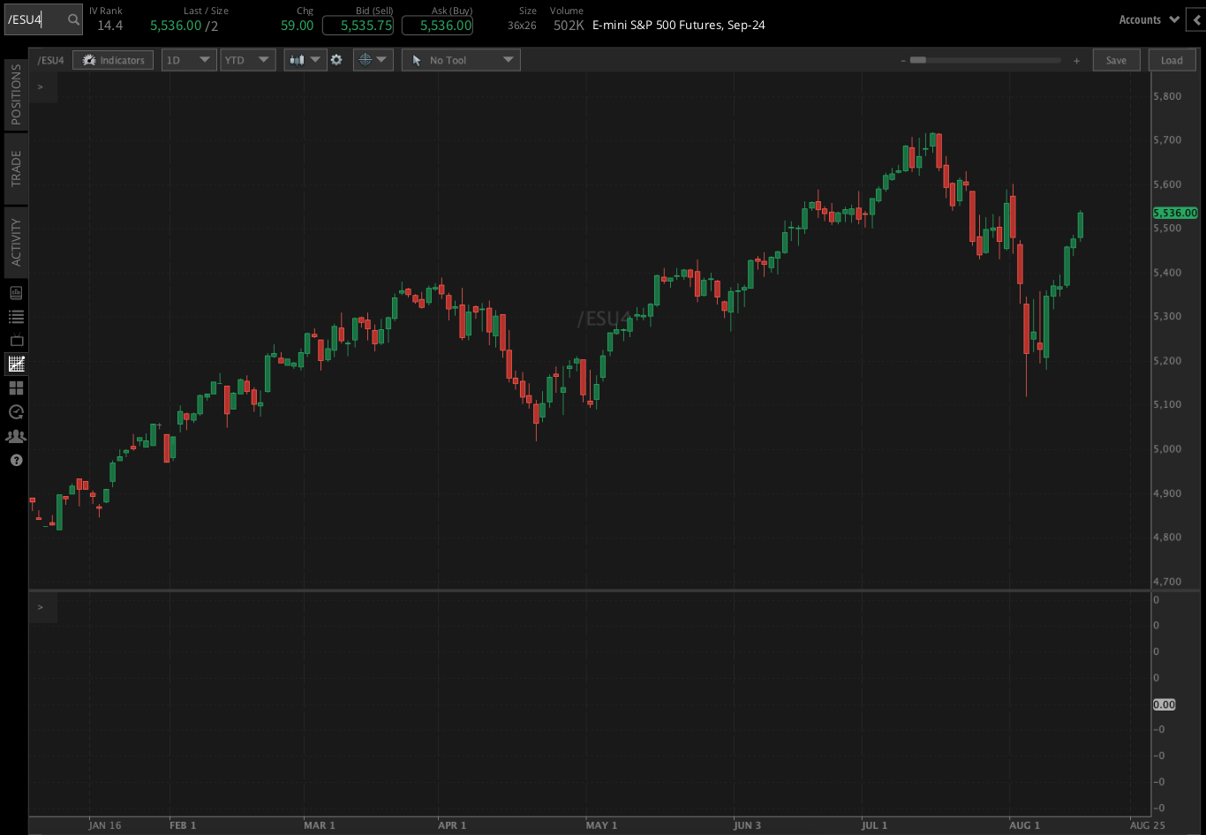This screenshot has width=1206, height=835.
Task: Open the widgets grid sidebar icon
Action: click(15, 387)
